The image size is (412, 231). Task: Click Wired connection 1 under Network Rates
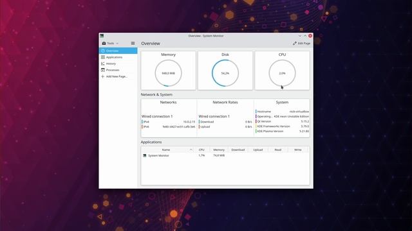(x=214, y=116)
